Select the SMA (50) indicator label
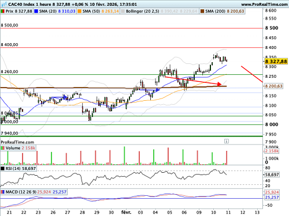This screenshot has width=289, height=216. click(91, 12)
